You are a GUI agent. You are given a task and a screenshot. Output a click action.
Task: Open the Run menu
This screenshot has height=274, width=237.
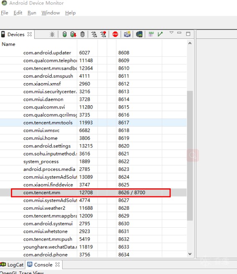click(x=32, y=13)
